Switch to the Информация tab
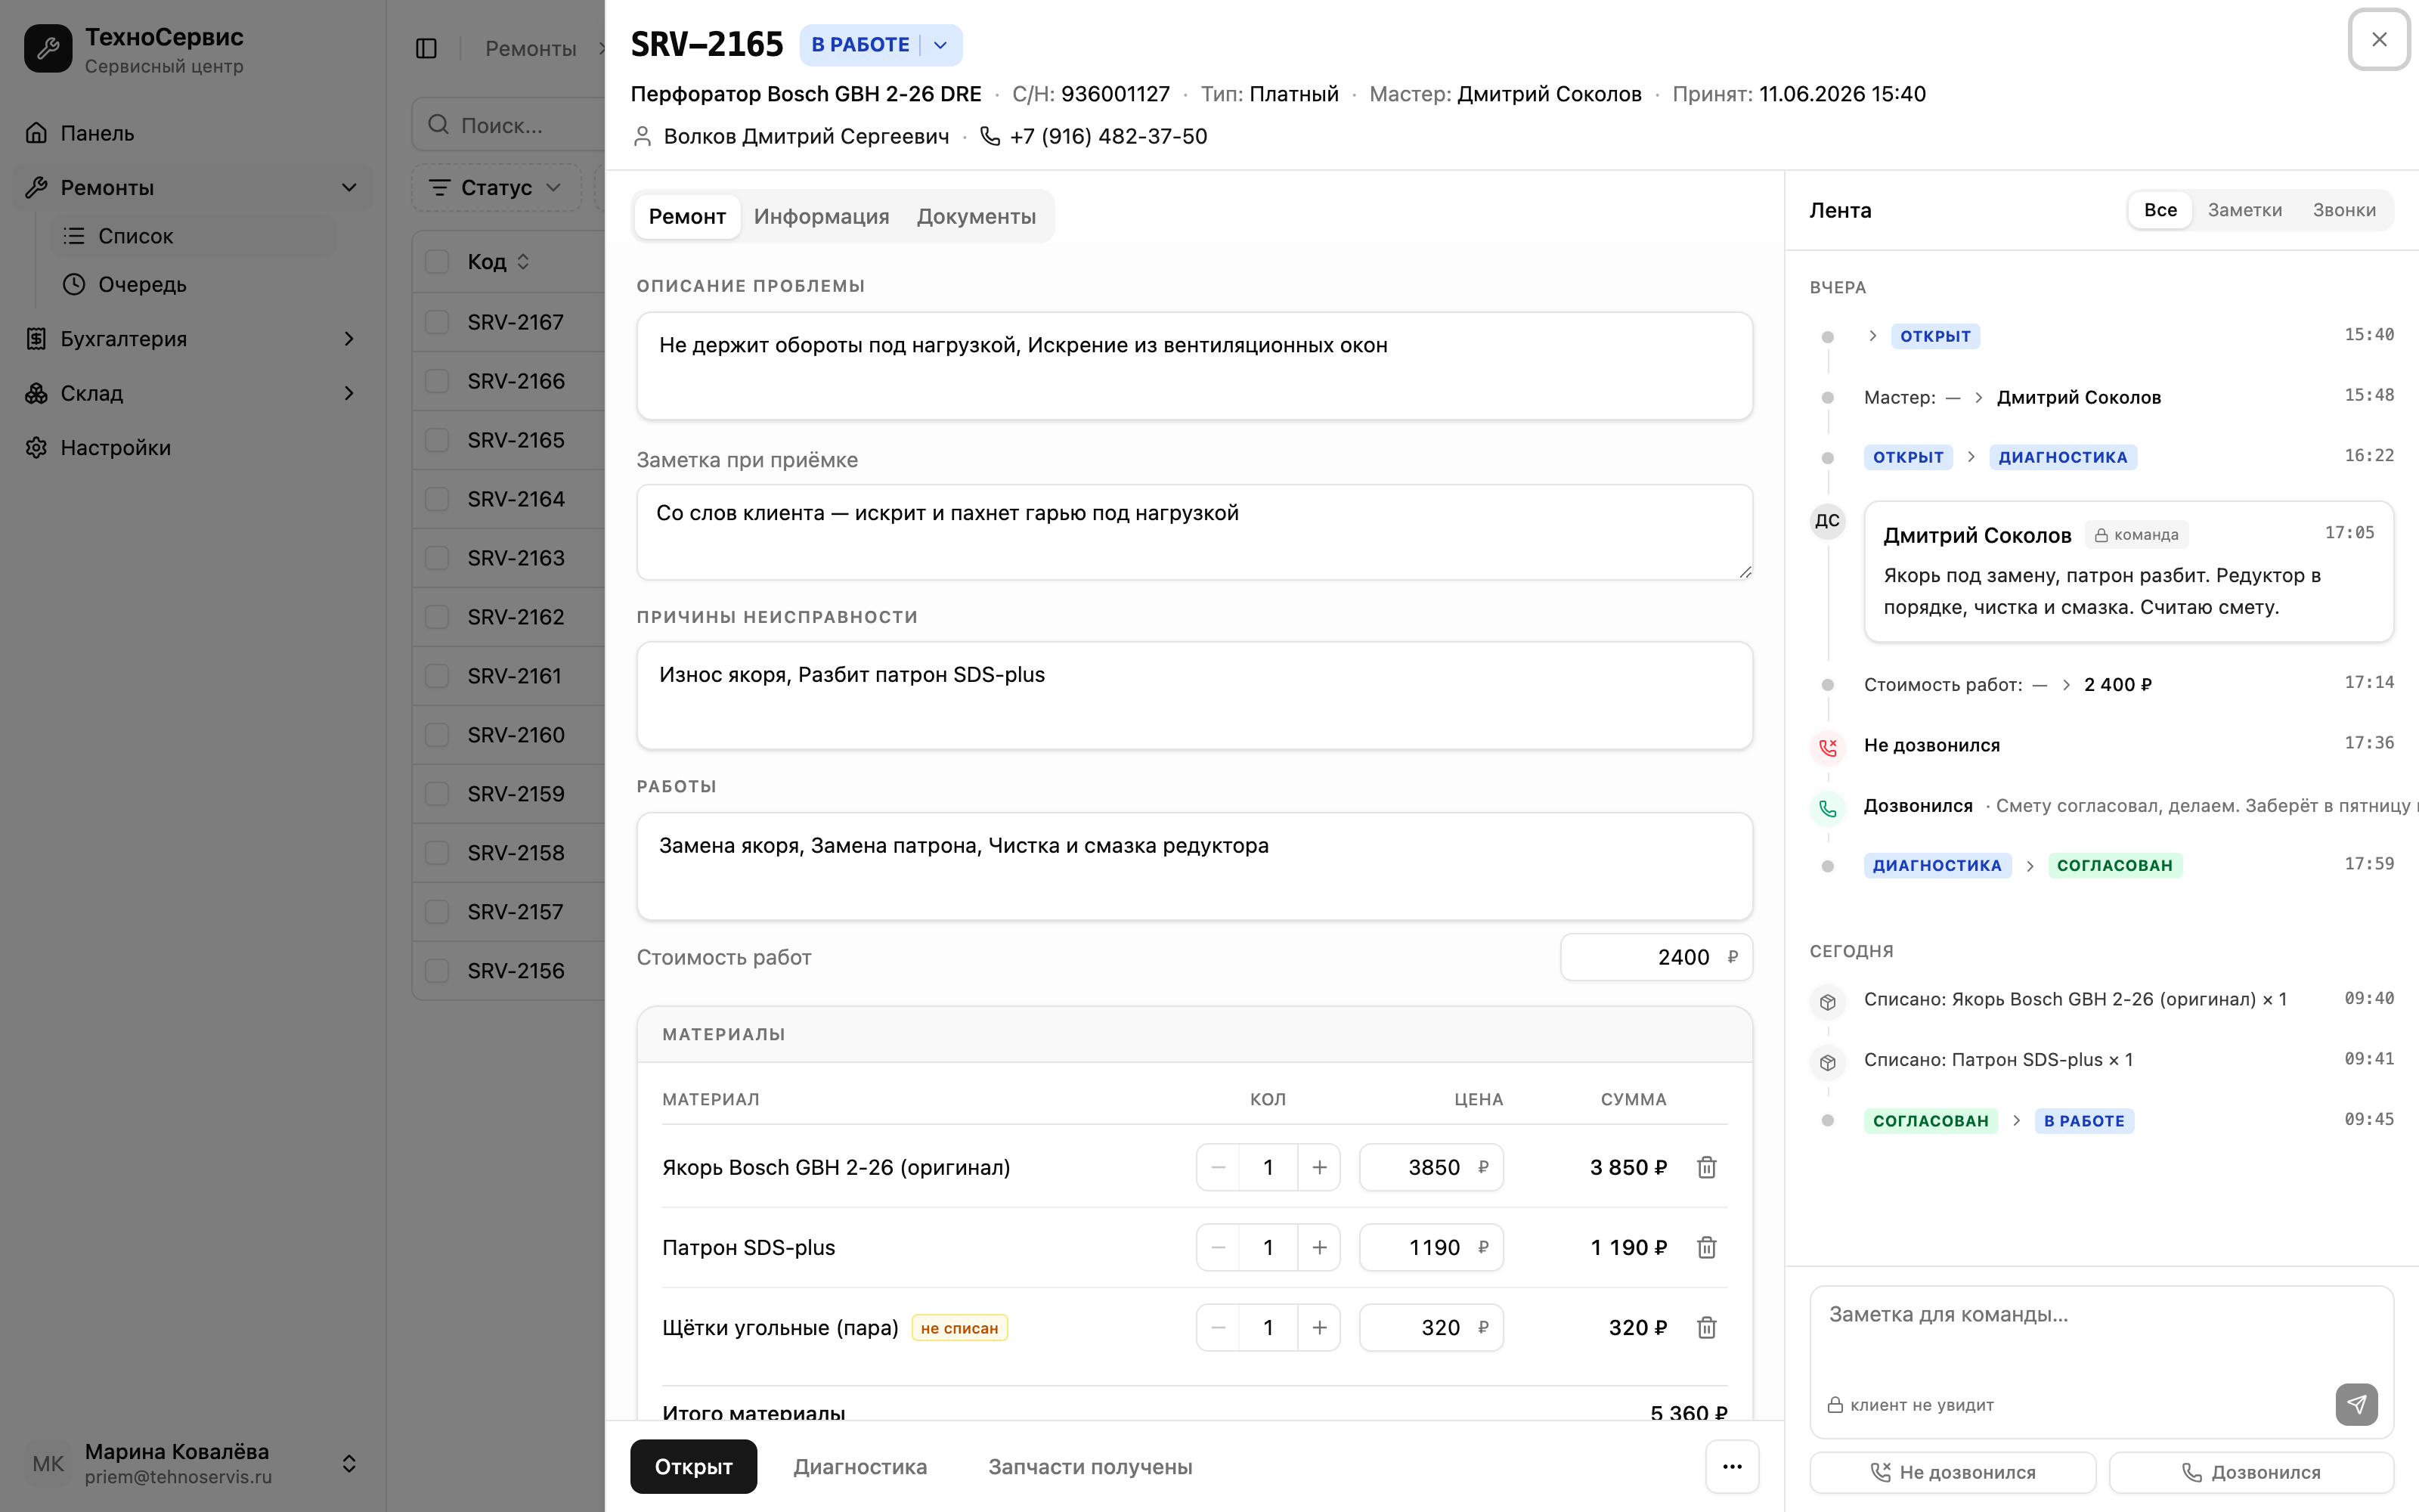The image size is (2419, 1512). (821, 216)
